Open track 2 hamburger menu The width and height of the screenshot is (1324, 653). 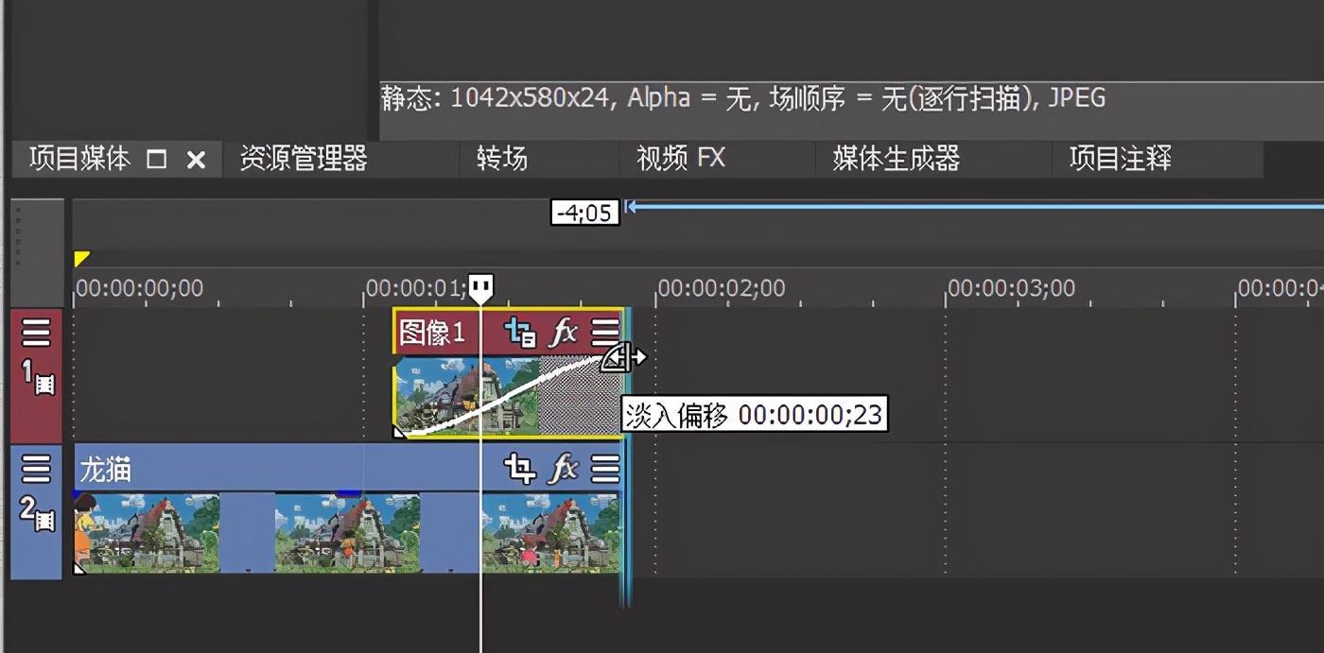36,468
